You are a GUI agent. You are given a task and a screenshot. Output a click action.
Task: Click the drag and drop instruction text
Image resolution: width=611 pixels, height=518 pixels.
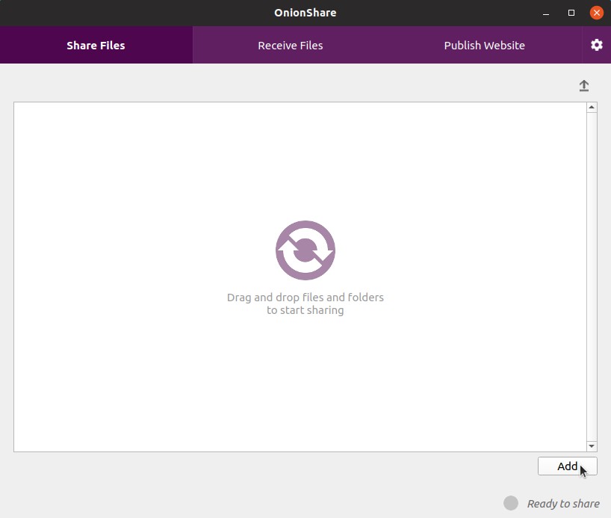(305, 303)
